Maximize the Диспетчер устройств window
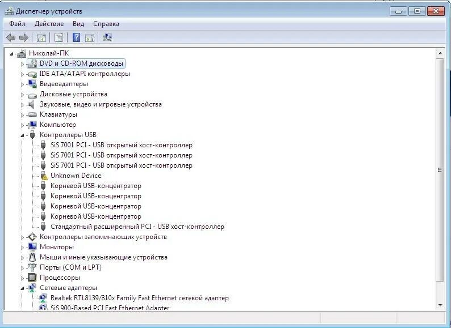Image resolution: width=451 pixels, height=328 pixels. click(417, 11)
